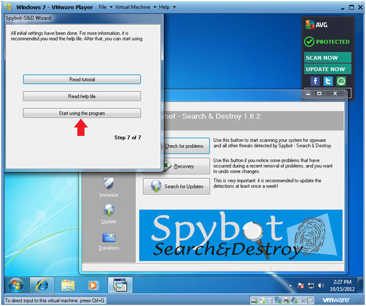Click the Spybot Search&Destroy banner image
This screenshot has width=366, height=306.
pos(241,235)
